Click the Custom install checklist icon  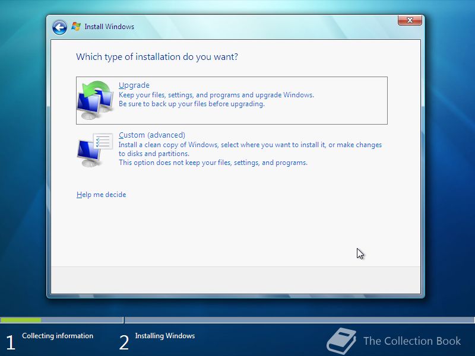(95, 150)
